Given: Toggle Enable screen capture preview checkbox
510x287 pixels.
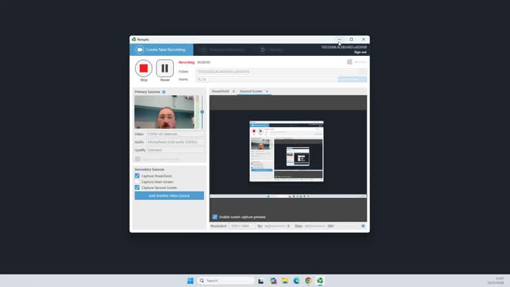Looking at the screenshot, I should coord(214,217).
